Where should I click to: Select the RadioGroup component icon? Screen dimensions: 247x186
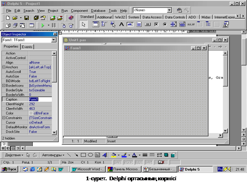pos(208,25)
